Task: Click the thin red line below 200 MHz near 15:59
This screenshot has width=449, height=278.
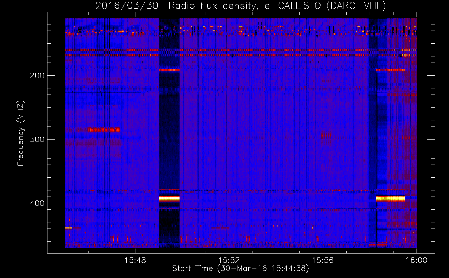Action: (390, 70)
